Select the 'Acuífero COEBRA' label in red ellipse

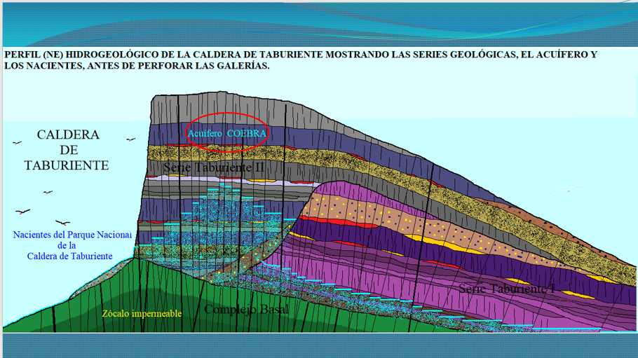[x=226, y=133]
